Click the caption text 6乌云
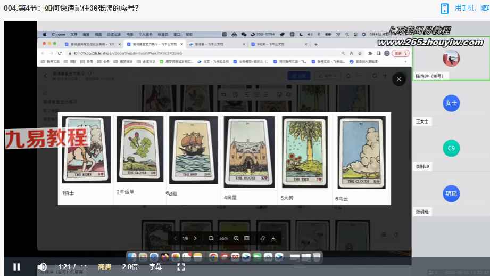 pyautogui.click(x=342, y=199)
